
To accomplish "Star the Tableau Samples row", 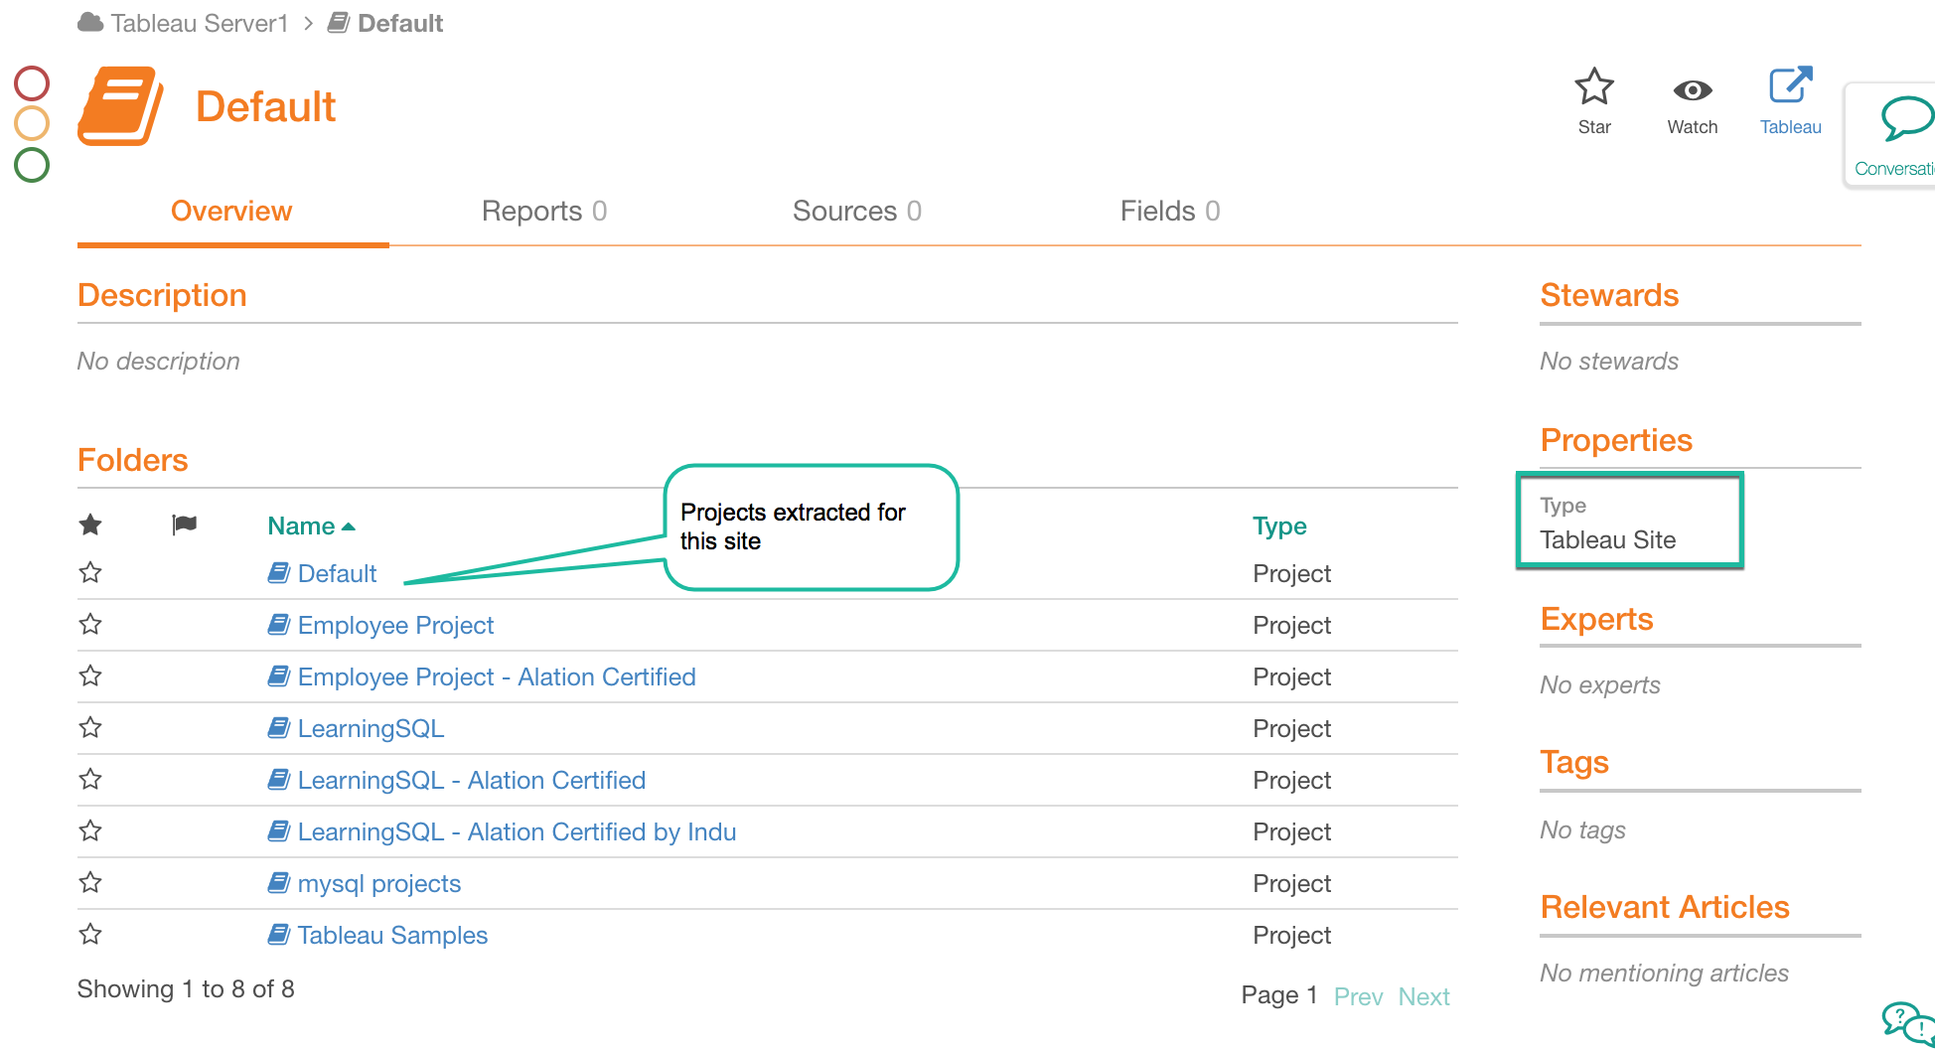I will [90, 934].
